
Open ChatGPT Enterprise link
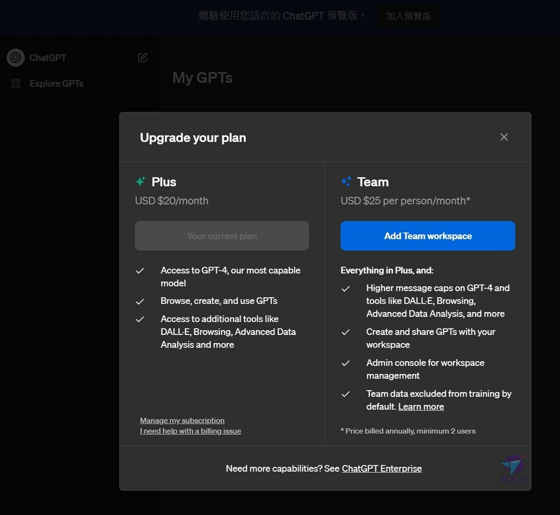(x=382, y=468)
